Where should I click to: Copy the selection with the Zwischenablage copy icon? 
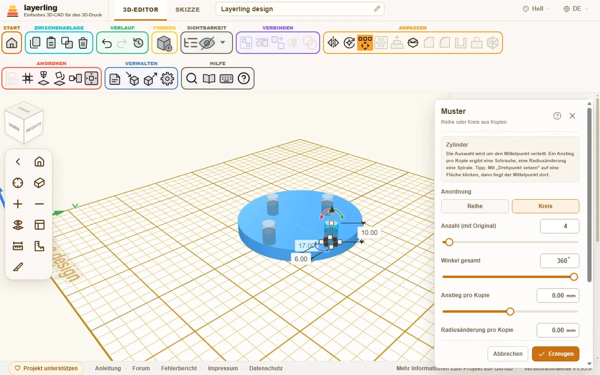35,43
